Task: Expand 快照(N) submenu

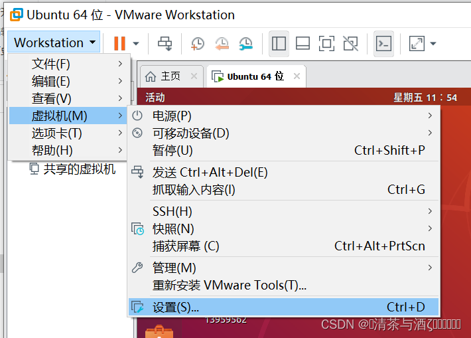Action: click(283, 228)
